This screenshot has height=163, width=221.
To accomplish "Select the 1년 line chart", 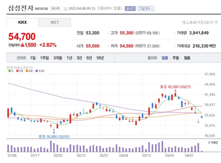I will pyautogui.click(x=69, y=58).
